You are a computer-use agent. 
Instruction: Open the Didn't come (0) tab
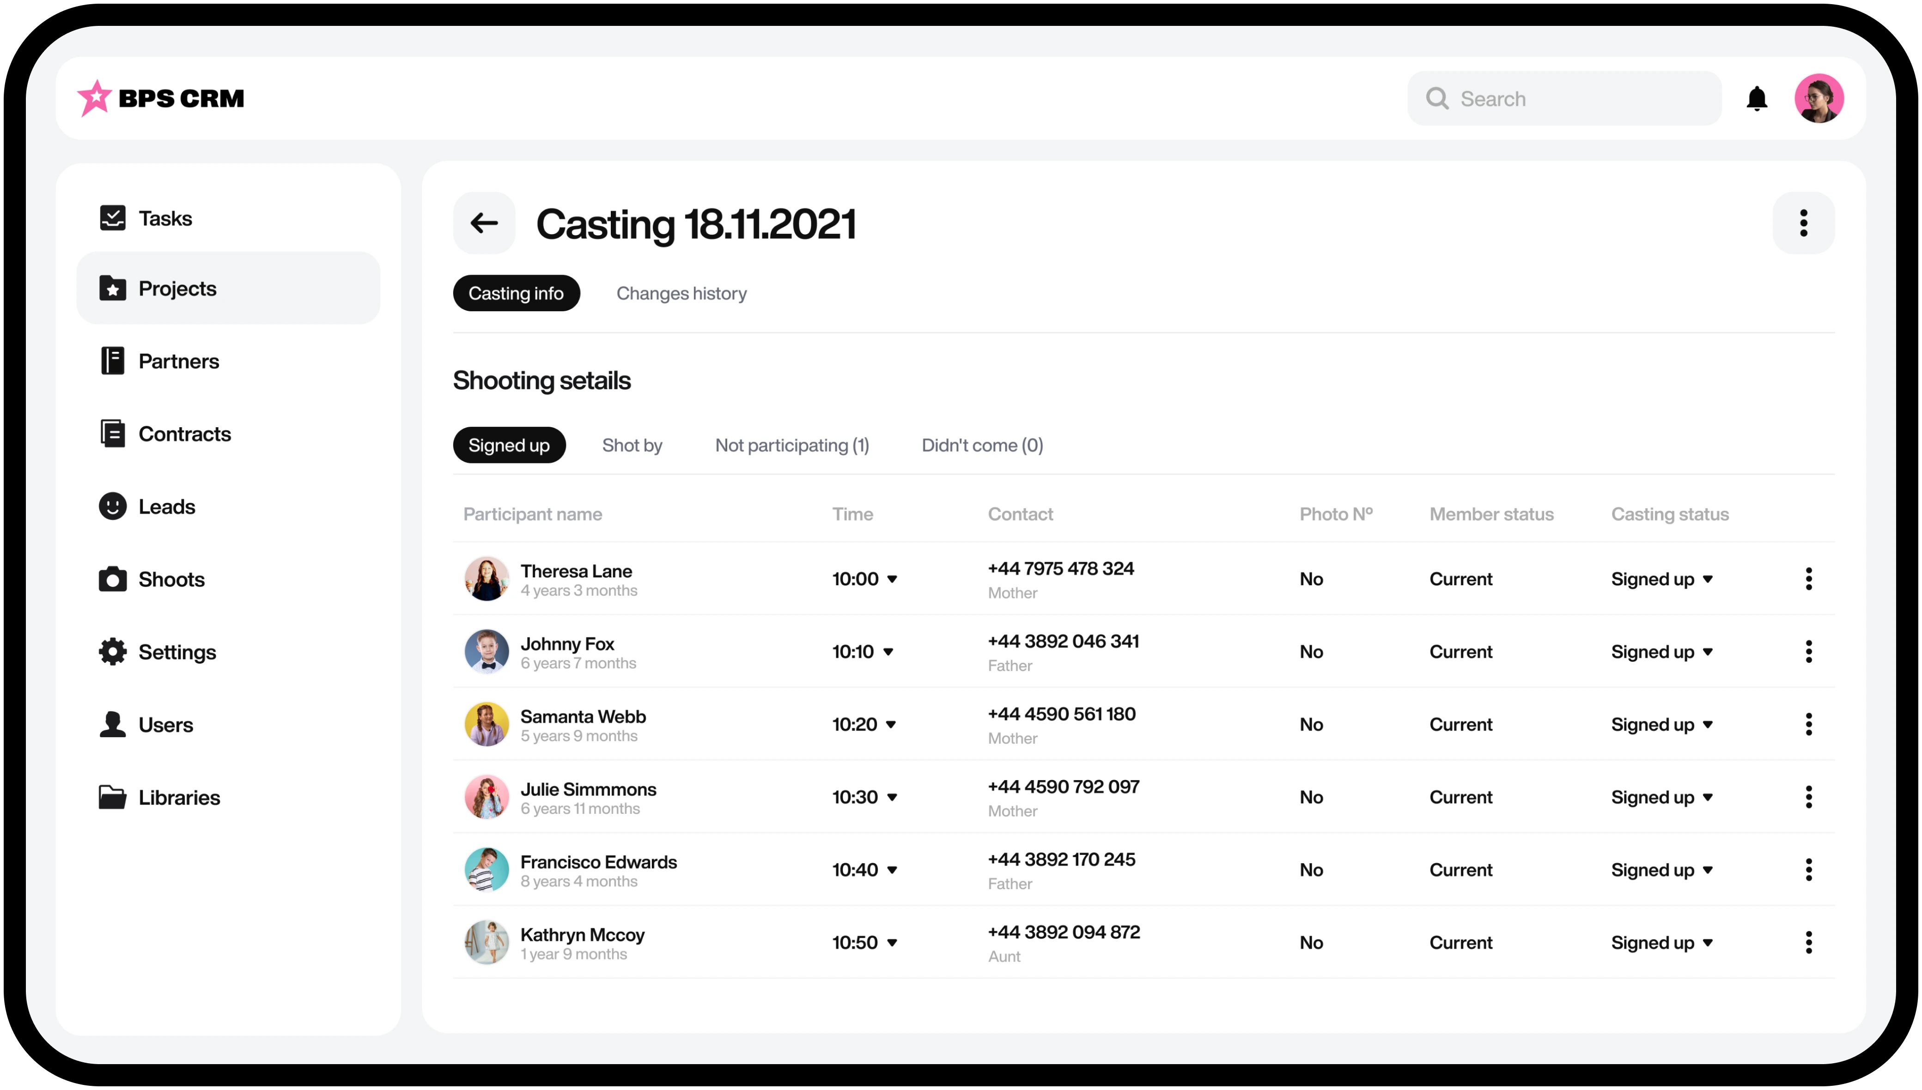click(x=982, y=445)
